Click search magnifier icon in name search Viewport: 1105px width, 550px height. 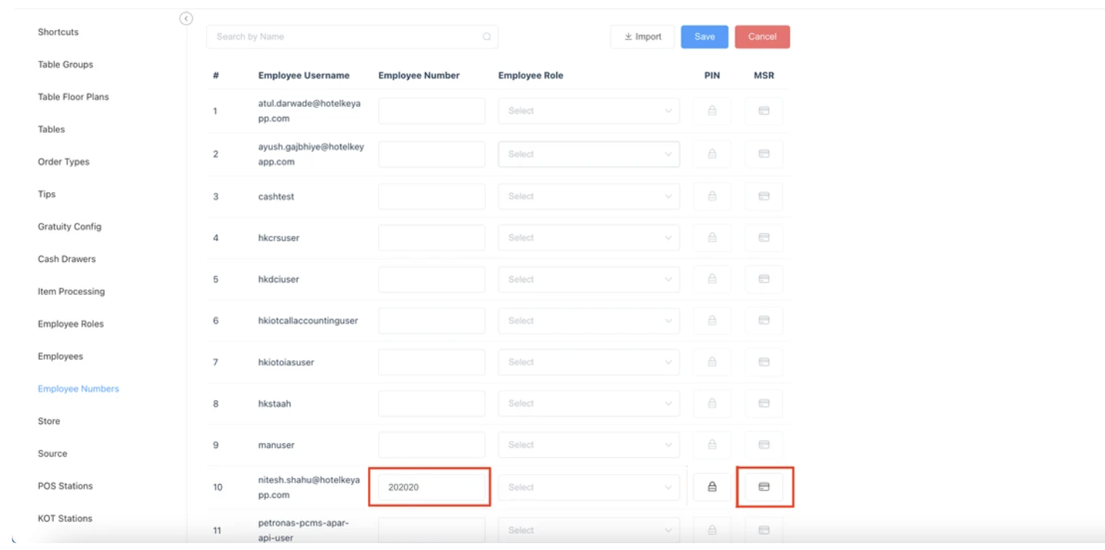486,37
